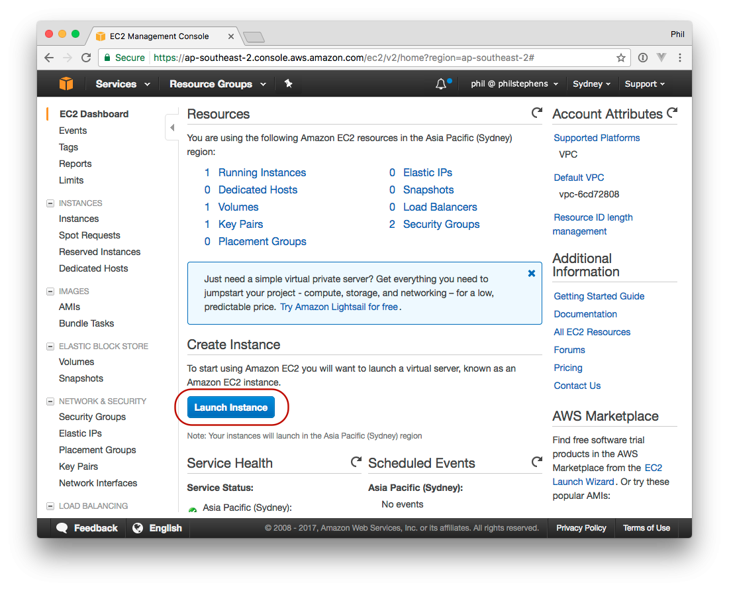Refresh the Account Attributes panel
This screenshot has height=591, width=729.
click(672, 113)
